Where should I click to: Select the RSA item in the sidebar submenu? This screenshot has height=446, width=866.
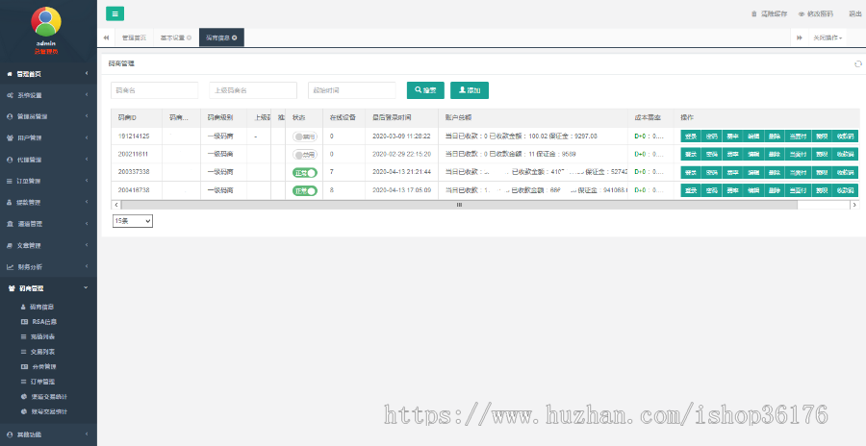[44, 322]
